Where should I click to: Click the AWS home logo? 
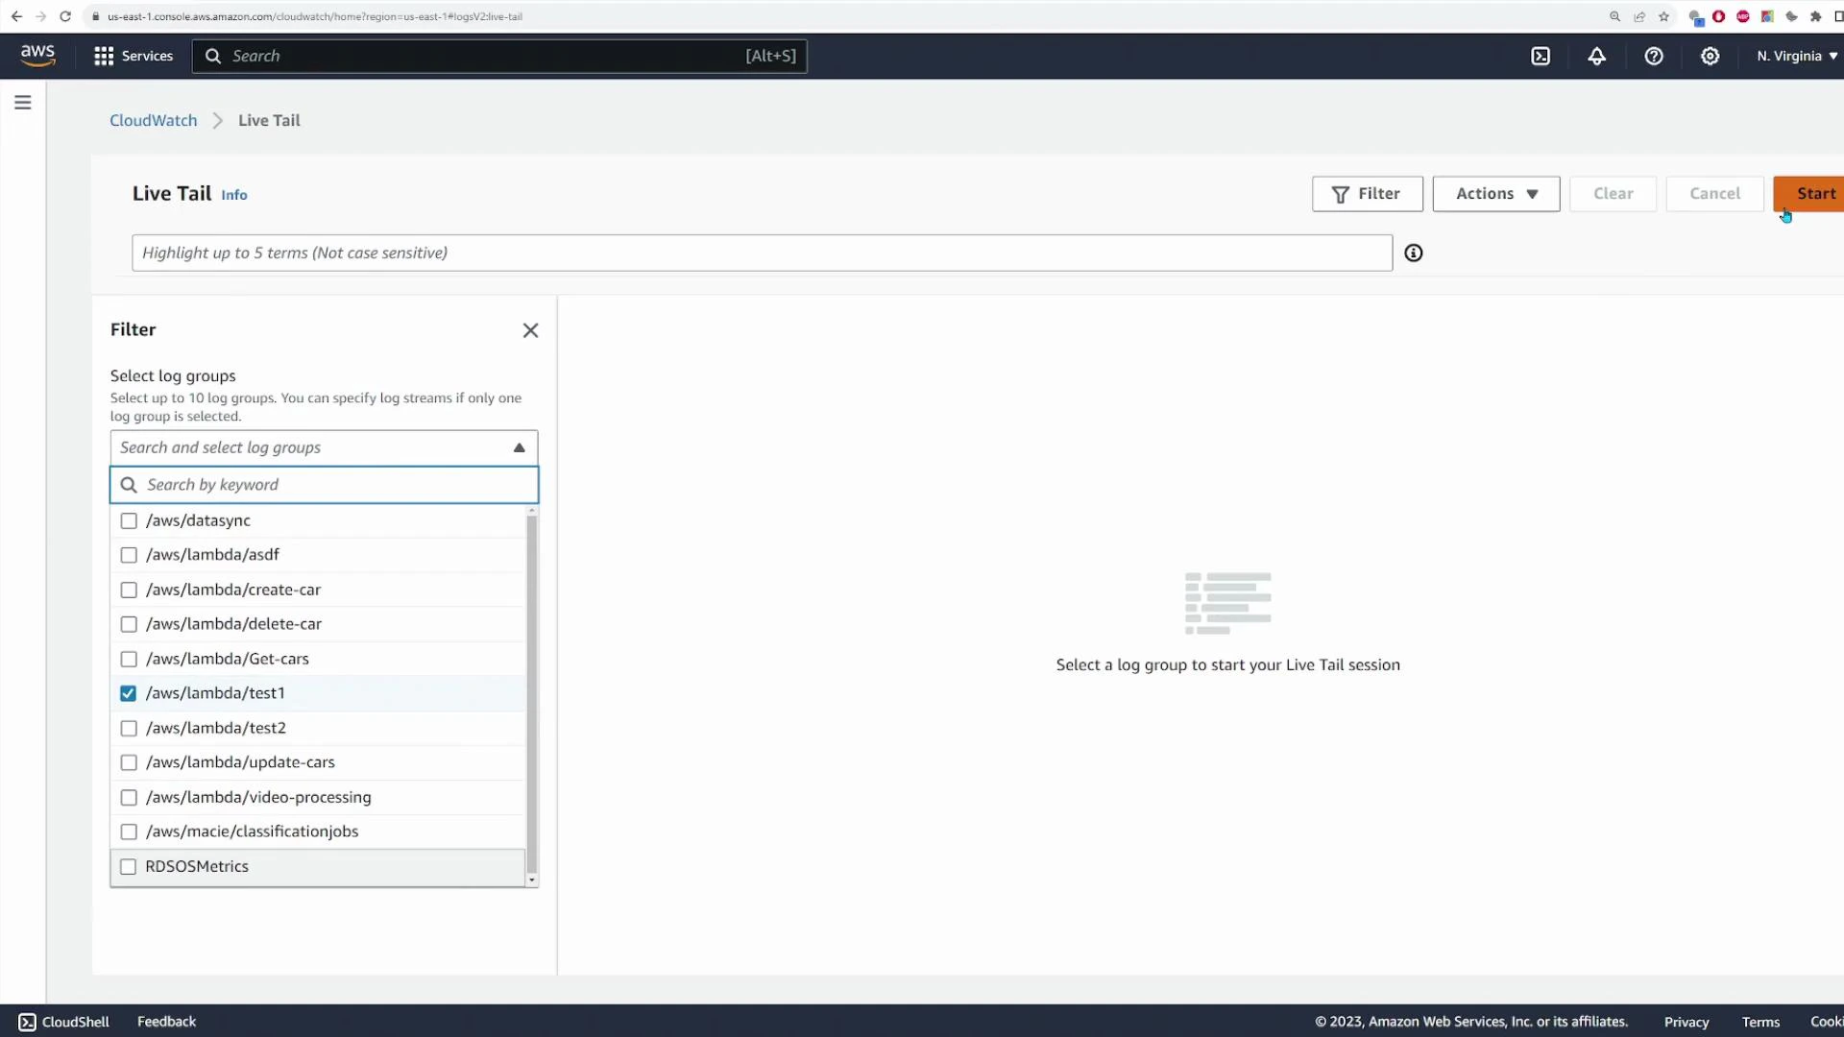[x=37, y=55]
